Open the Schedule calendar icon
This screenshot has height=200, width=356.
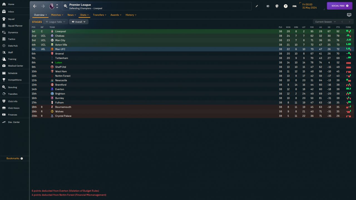4,73
